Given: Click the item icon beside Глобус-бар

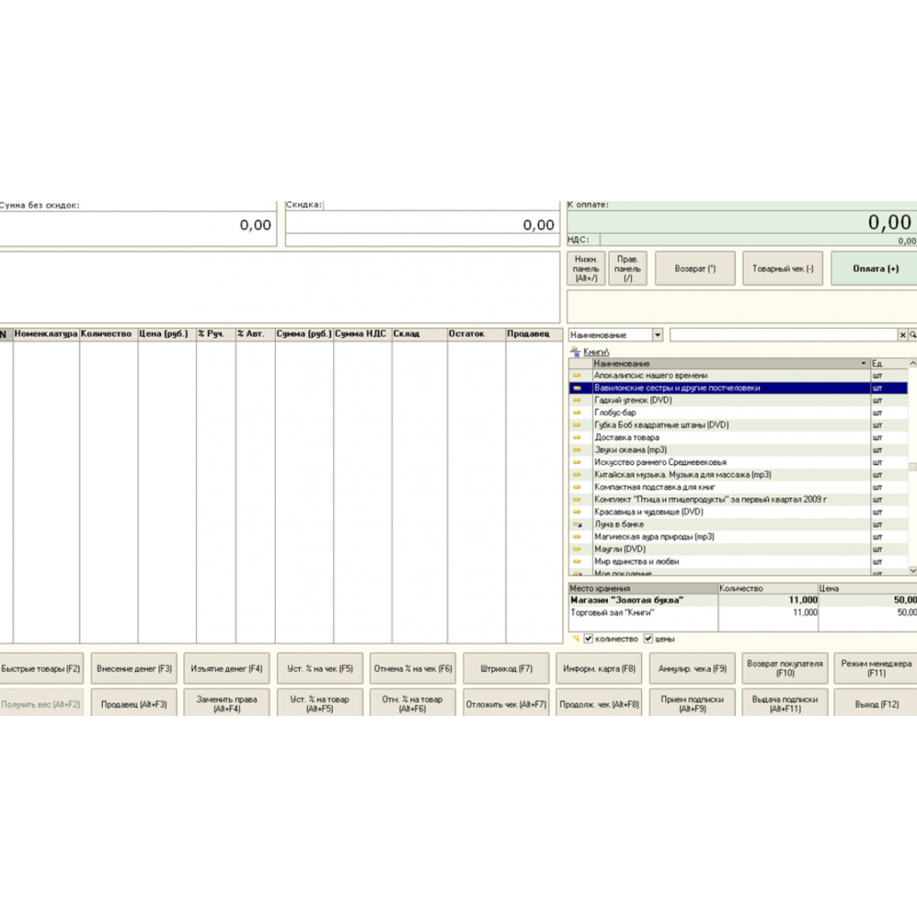Looking at the screenshot, I should pyautogui.click(x=578, y=413).
